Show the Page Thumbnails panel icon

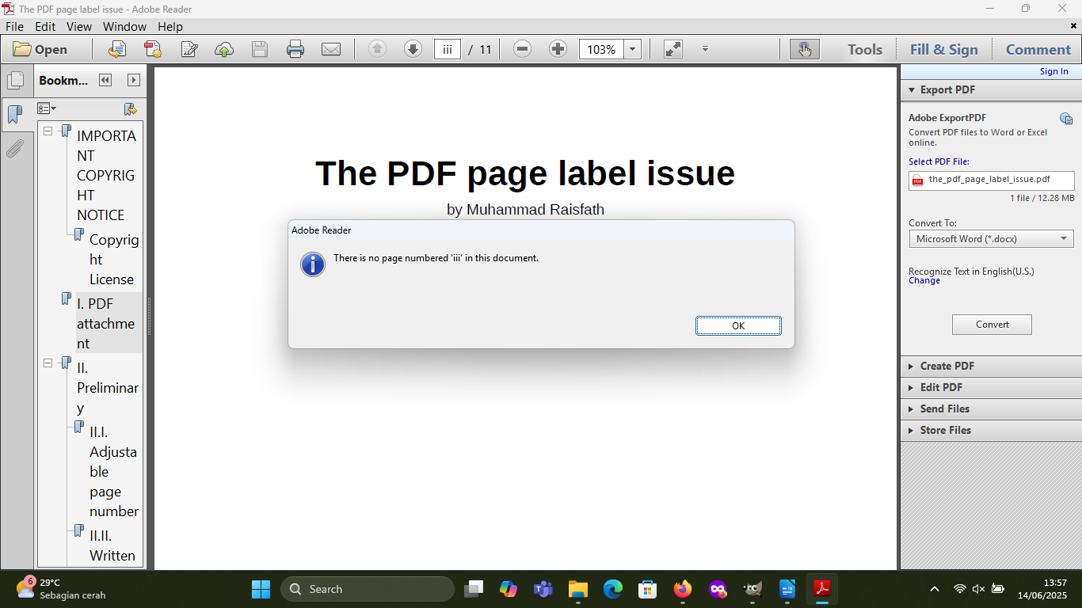click(x=15, y=81)
